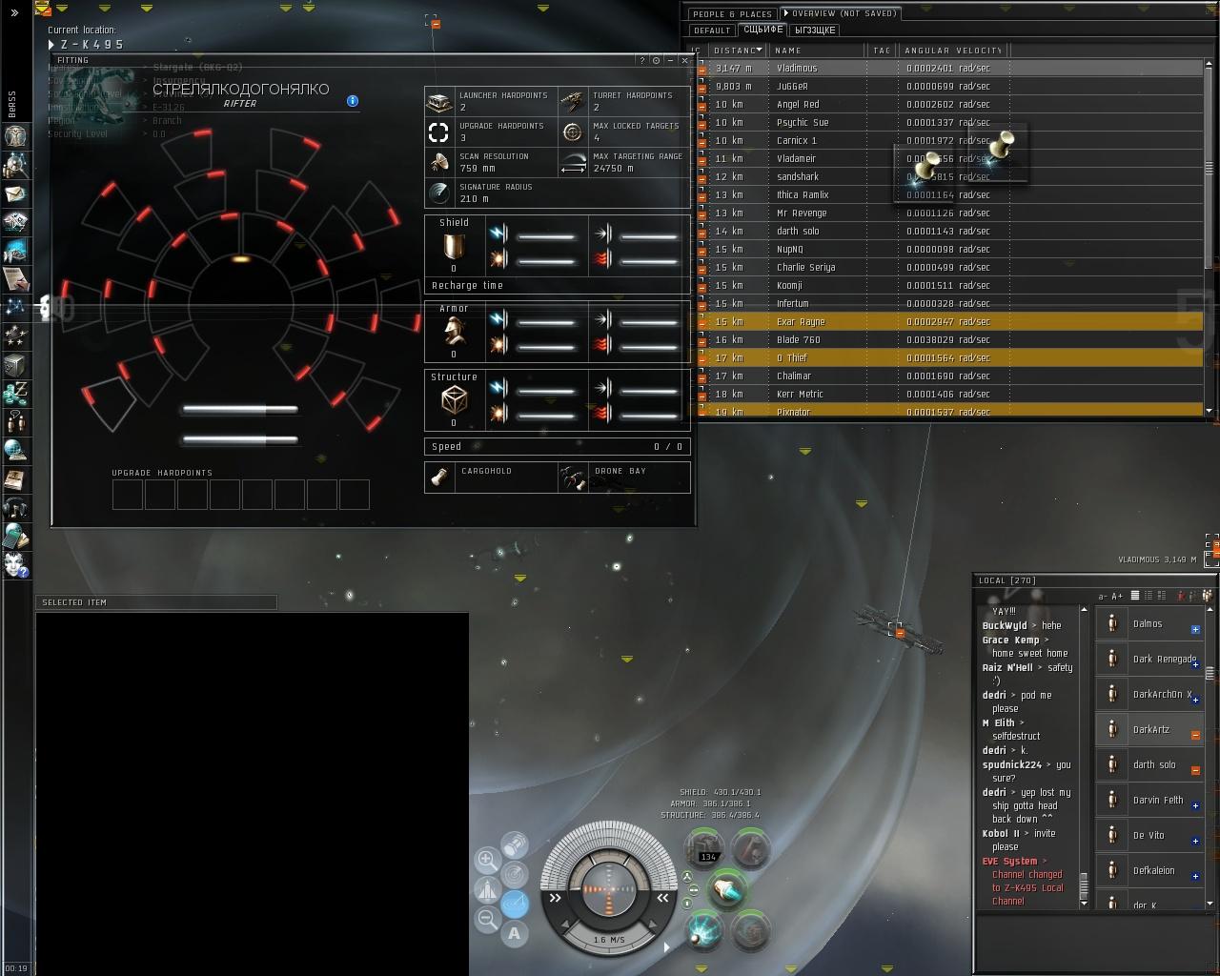Image resolution: width=1220 pixels, height=976 pixels.
Task: Click darth solo's orange minus standing marker
Action: pyautogui.click(x=1195, y=770)
